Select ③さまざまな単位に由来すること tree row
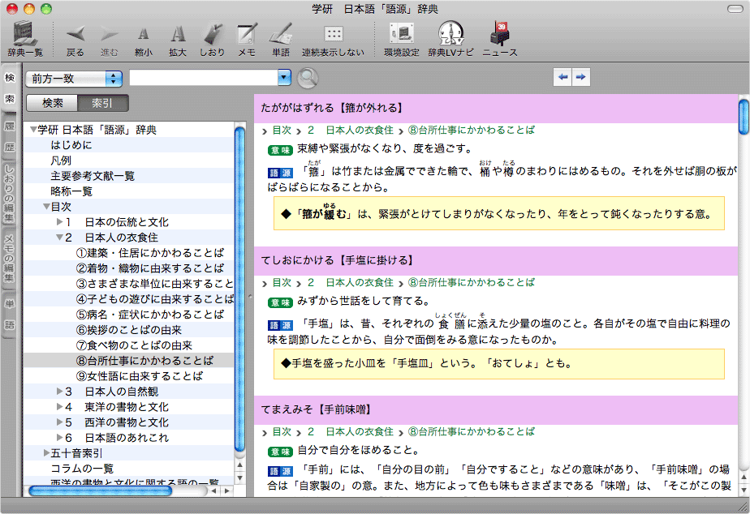 coord(154,283)
